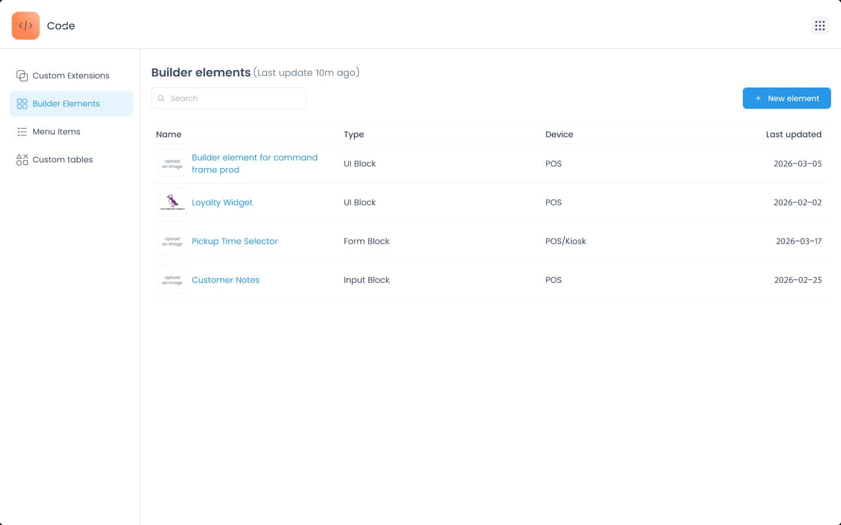Focus the Search input field

[x=229, y=98]
